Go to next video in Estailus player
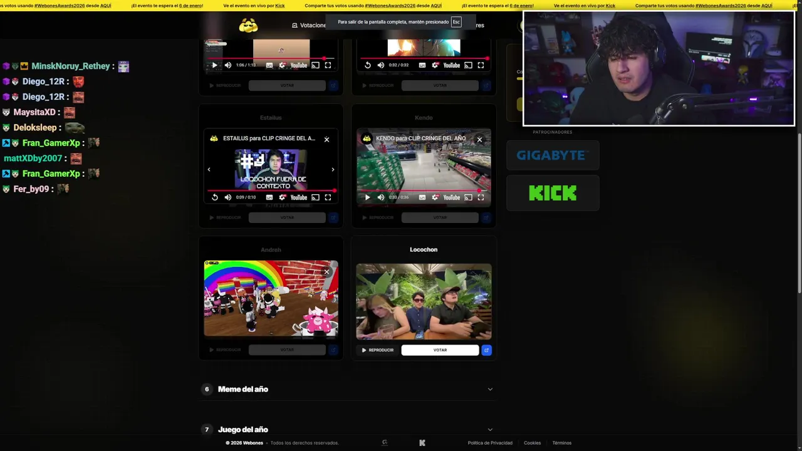 point(333,169)
